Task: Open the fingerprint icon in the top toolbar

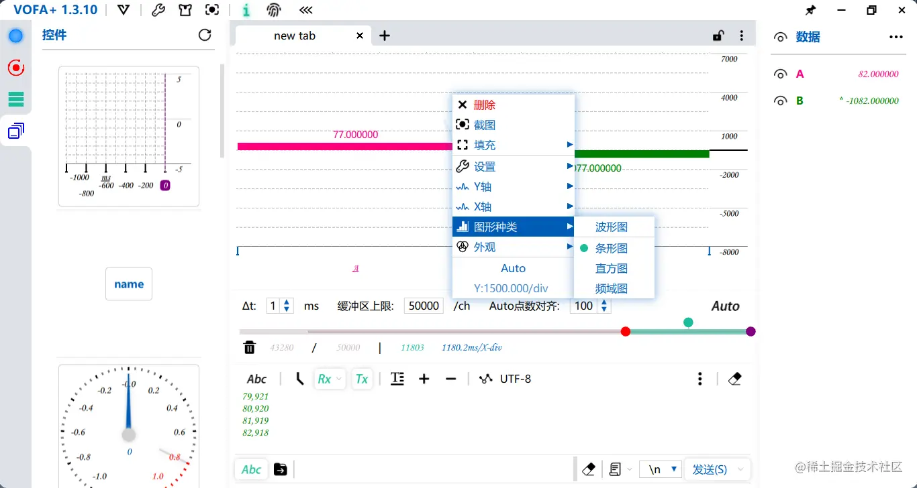Action: (x=274, y=9)
